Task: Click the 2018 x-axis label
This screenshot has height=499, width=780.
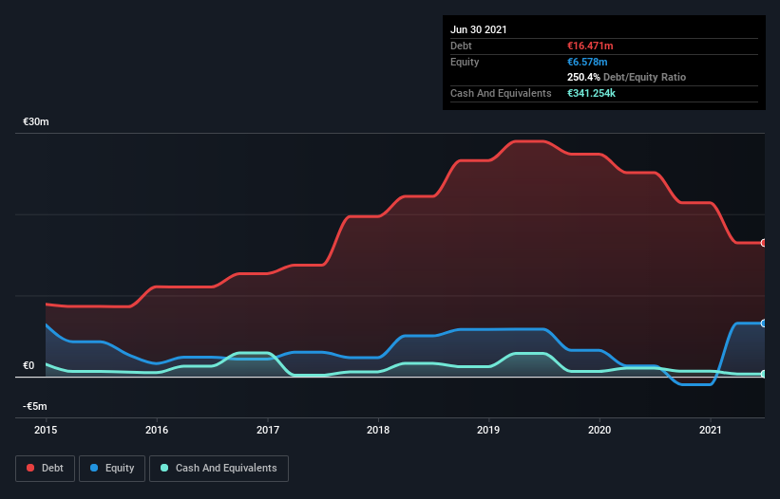Action: coord(378,430)
